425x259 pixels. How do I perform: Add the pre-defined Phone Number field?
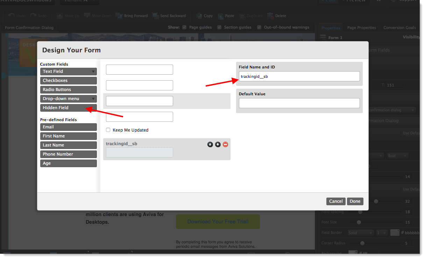coord(69,154)
